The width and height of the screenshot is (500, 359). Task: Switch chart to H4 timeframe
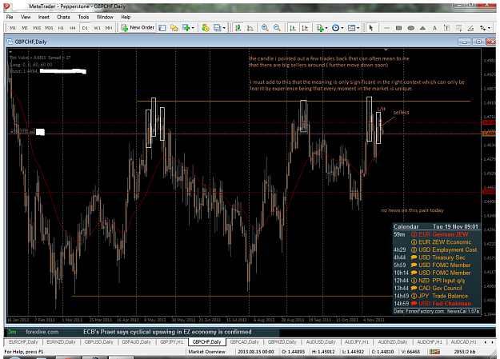coord(72,28)
